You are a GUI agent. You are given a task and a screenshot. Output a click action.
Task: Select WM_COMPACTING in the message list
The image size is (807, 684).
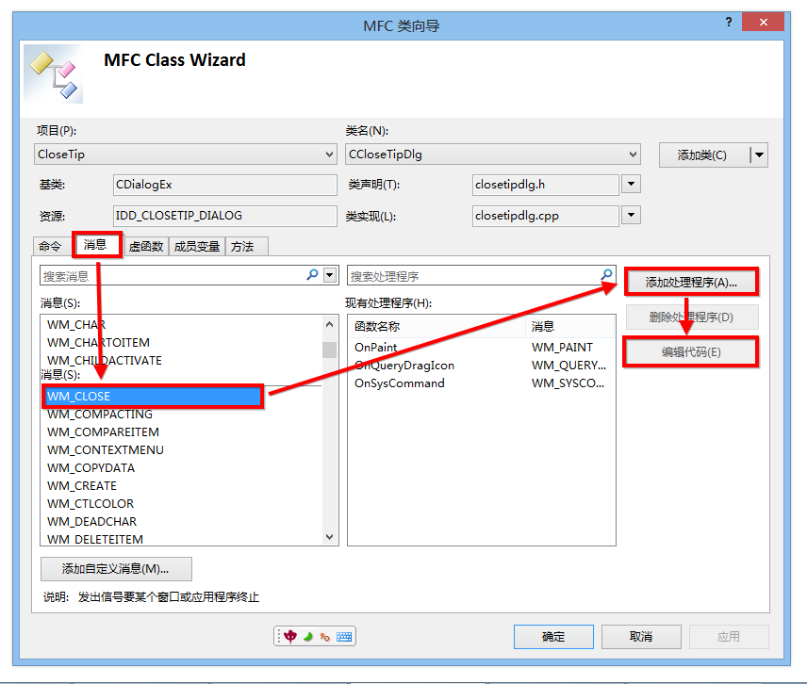181,415
